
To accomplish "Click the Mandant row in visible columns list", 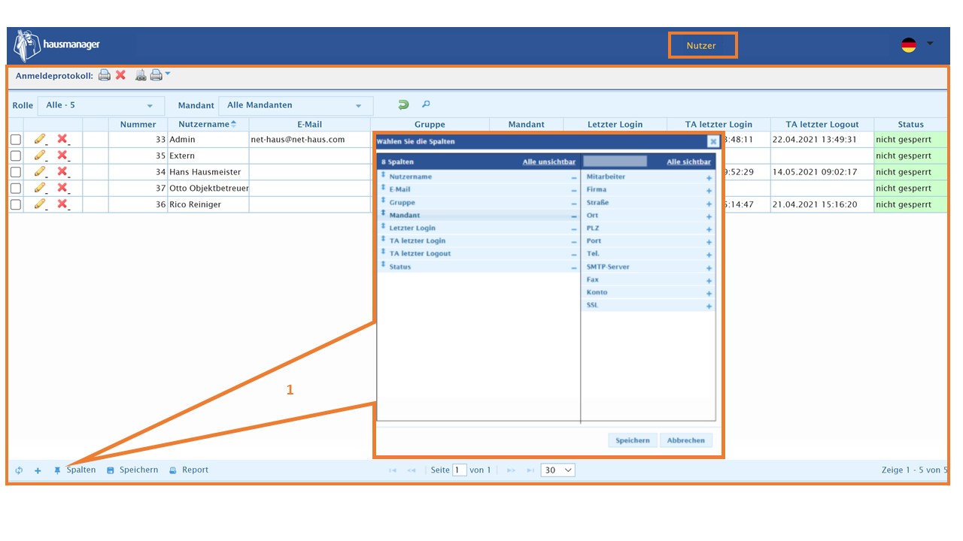I will point(478,216).
